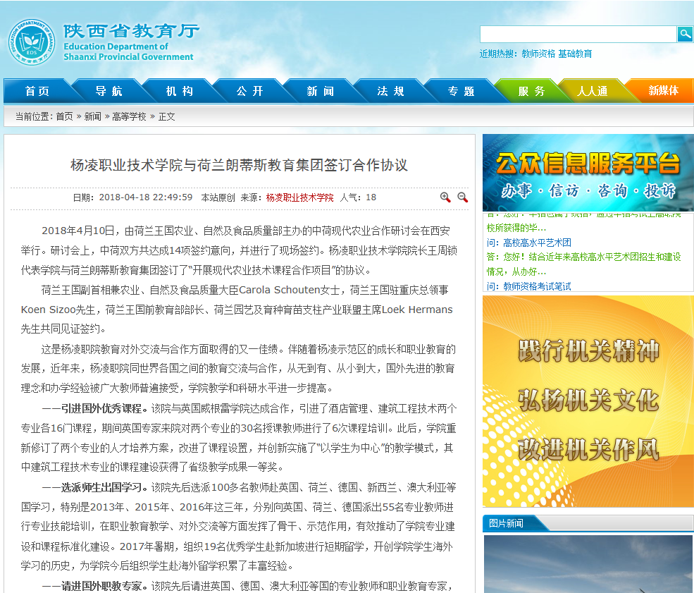The image size is (694, 593).
Task: Click the Education Department circular logo
Action: point(32,42)
